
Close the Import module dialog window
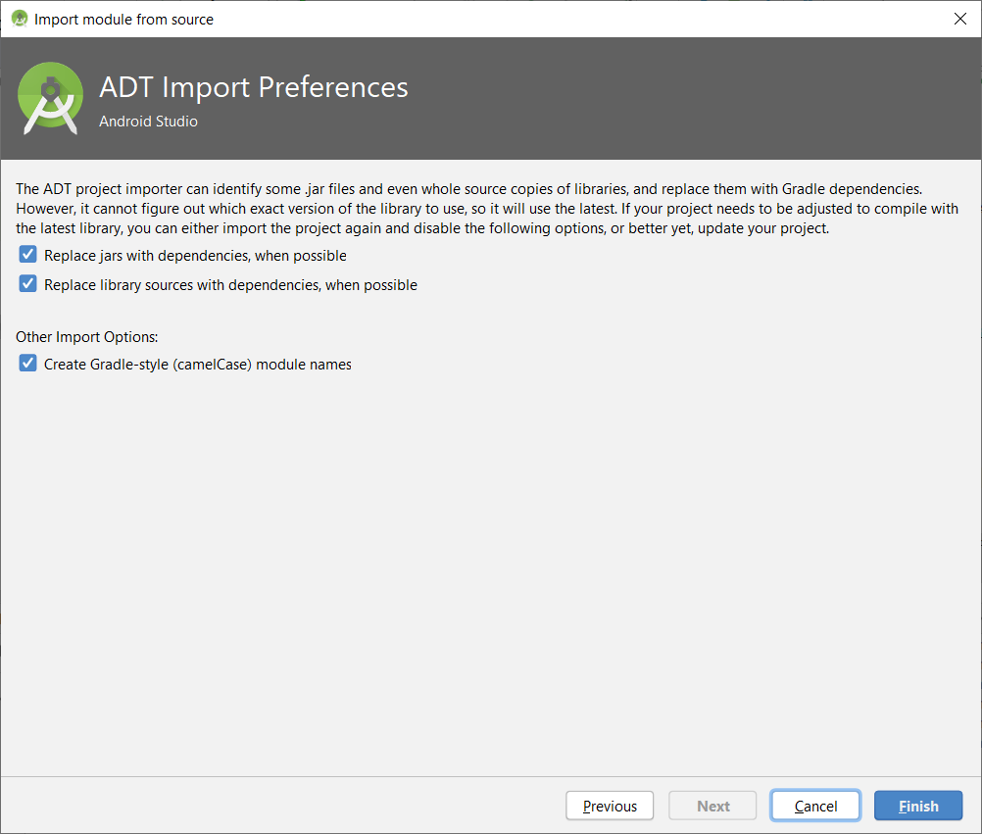pyautogui.click(x=959, y=19)
